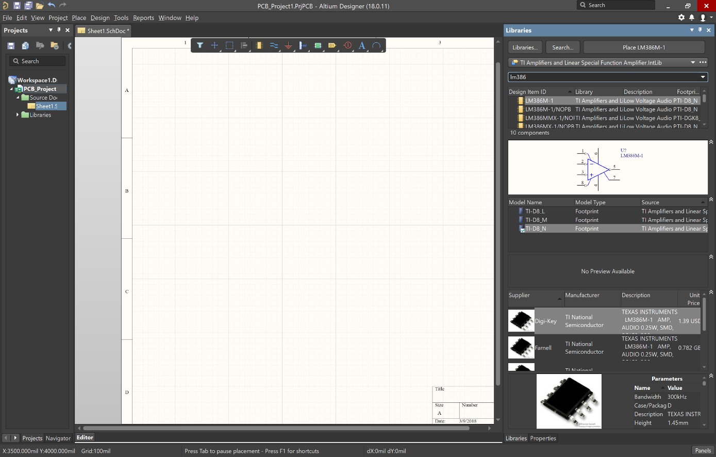
Task: Click Save icon in quick access toolbar
Action: pos(17,6)
